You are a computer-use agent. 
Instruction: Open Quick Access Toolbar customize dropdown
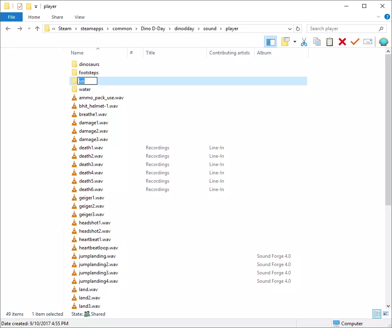click(x=36, y=6)
